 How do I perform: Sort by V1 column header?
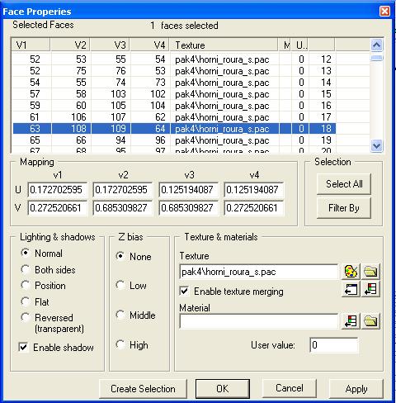31,45
